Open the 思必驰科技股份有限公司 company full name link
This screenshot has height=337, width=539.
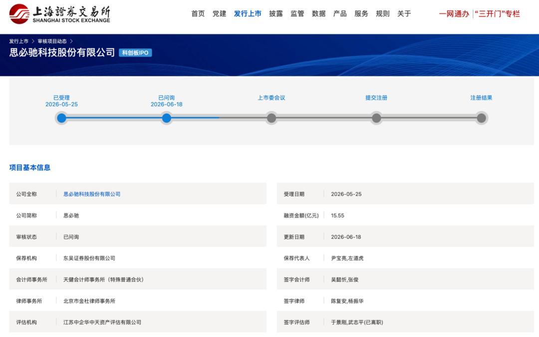pos(92,194)
